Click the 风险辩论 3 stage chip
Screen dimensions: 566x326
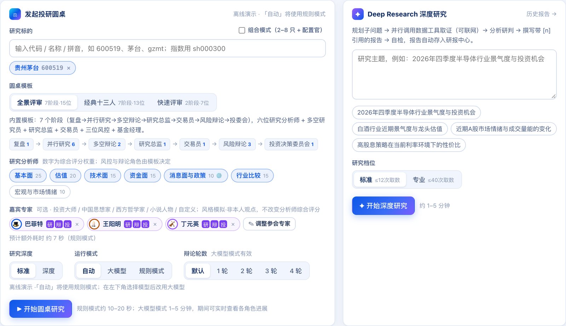pyautogui.click(x=237, y=144)
